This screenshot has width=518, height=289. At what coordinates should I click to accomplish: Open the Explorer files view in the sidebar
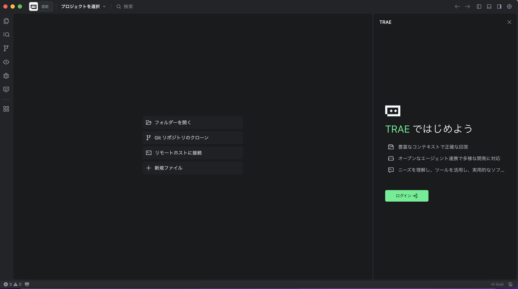[6, 21]
